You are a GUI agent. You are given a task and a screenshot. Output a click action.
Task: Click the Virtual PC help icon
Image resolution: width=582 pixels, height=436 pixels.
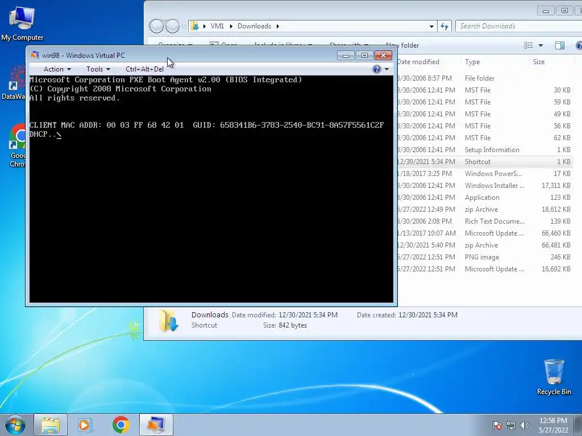(376, 69)
